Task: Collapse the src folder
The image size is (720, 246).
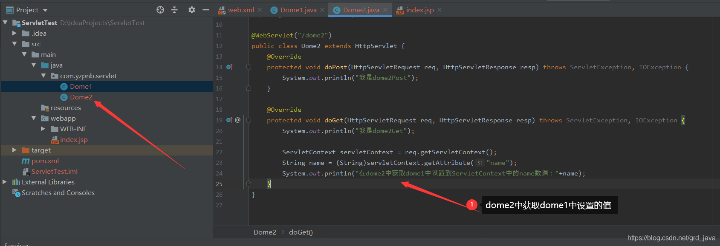Action: point(14,44)
